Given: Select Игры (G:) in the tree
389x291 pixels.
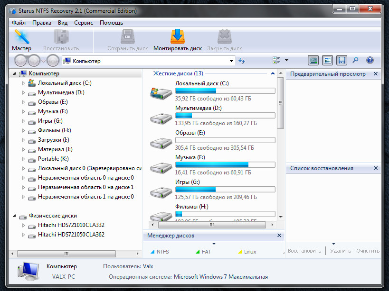Looking at the screenshot, I should click(50, 121).
